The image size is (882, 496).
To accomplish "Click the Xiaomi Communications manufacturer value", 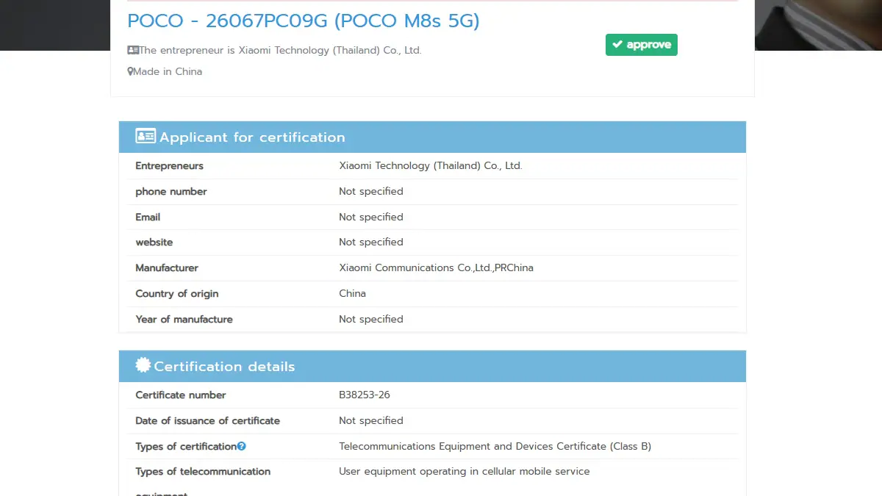I will coord(436,268).
